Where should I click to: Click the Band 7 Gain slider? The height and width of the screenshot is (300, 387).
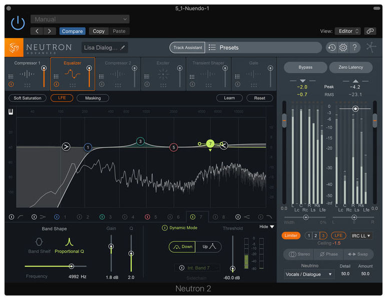click(x=111, y=253)
